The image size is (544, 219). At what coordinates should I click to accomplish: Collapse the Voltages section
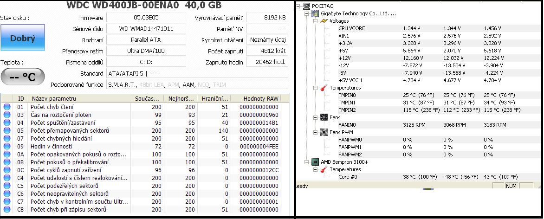(x=315, y=21)
